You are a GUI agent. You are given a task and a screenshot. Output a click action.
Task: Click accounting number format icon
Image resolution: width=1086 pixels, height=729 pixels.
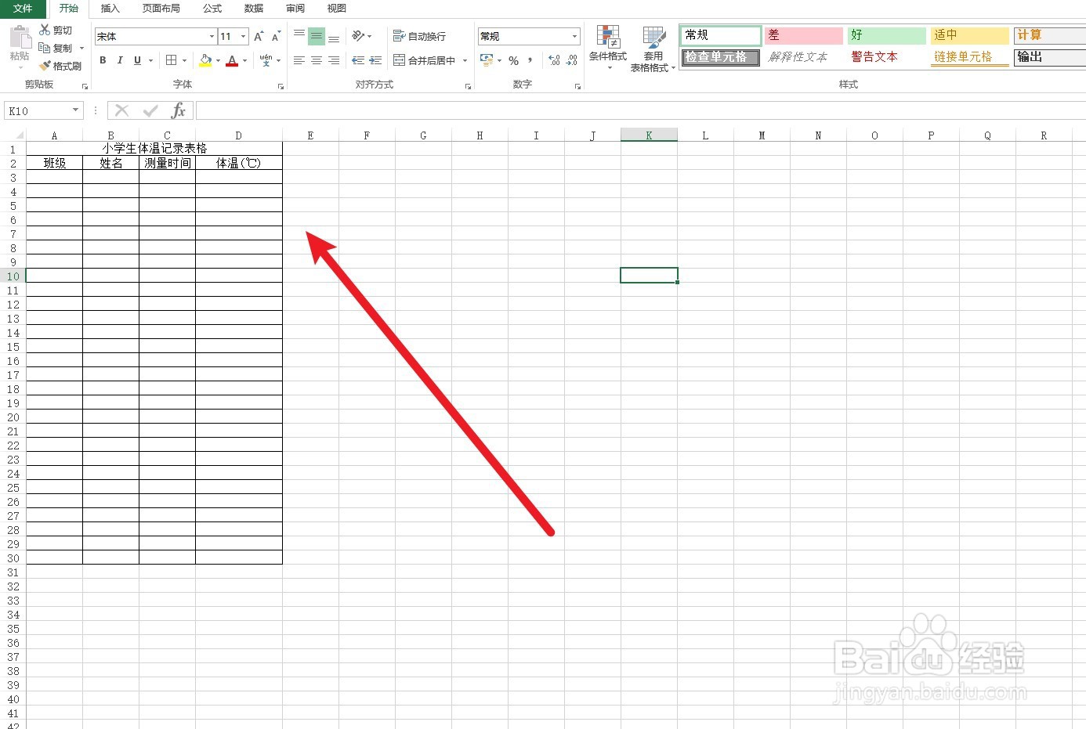(x=487, y=60)
